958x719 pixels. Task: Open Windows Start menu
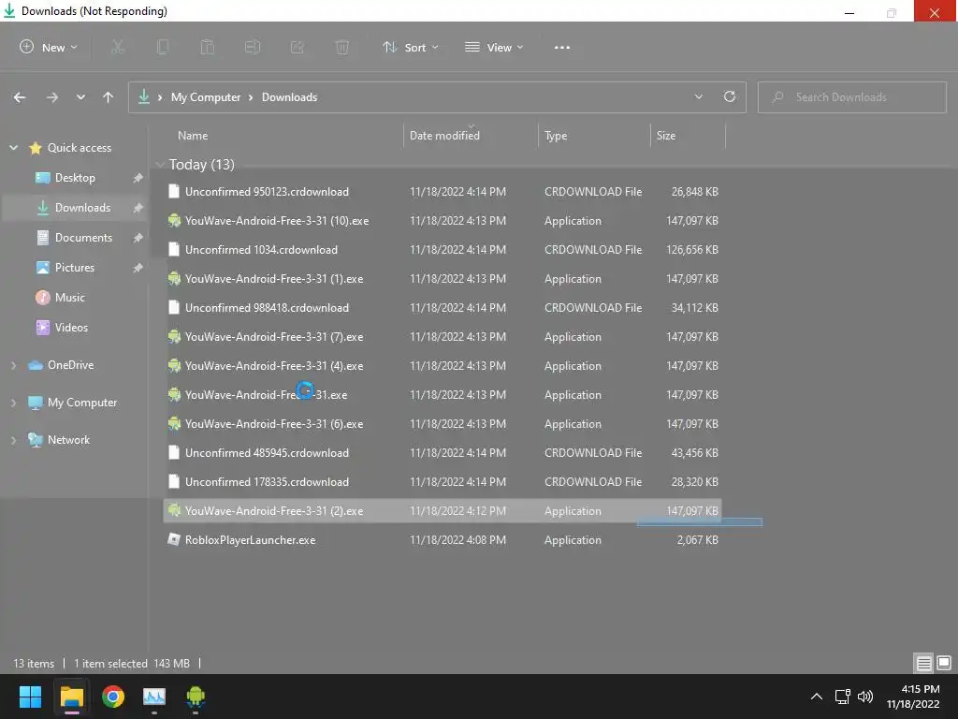click(x=30, y=697)
